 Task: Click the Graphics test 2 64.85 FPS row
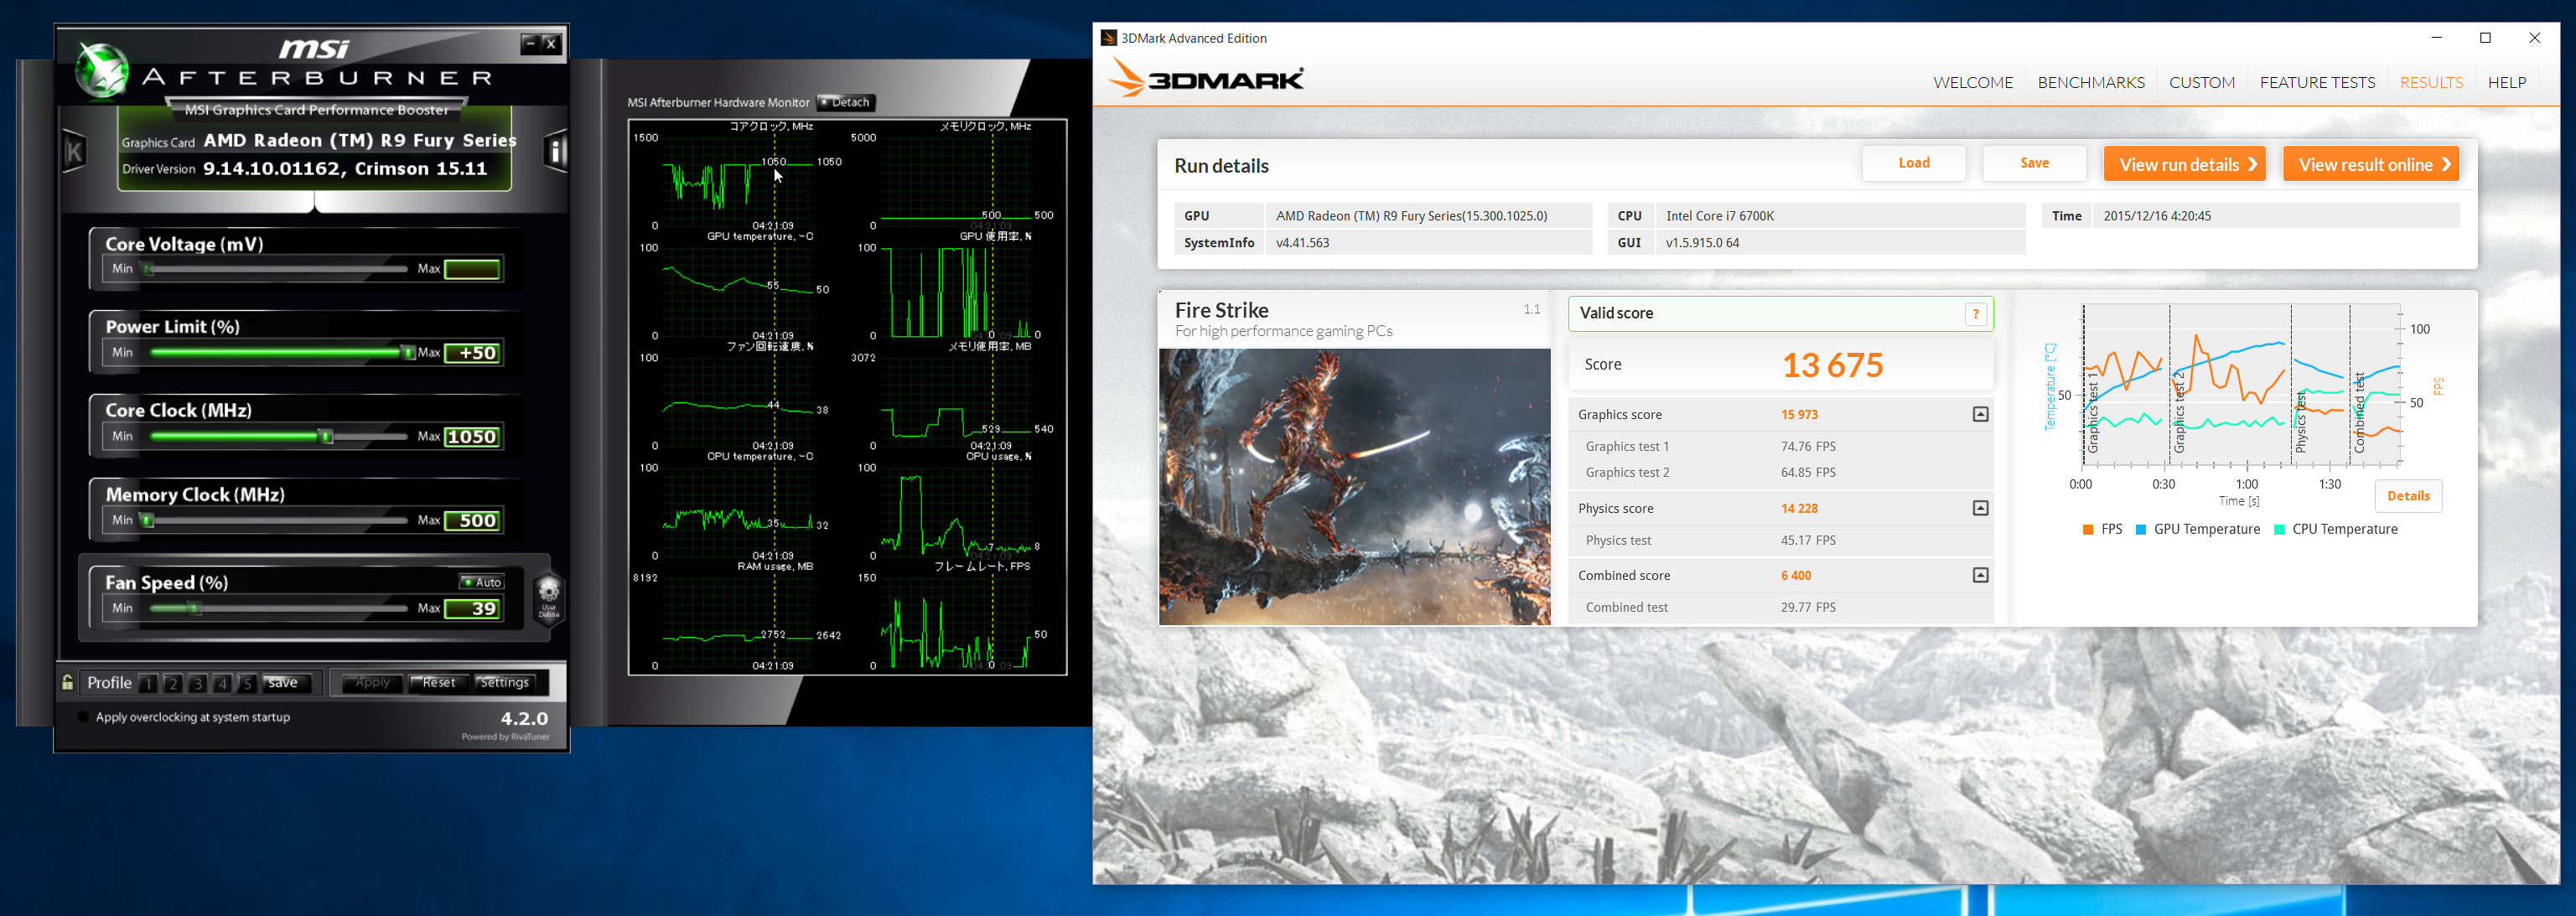(x=1780, y=472)
